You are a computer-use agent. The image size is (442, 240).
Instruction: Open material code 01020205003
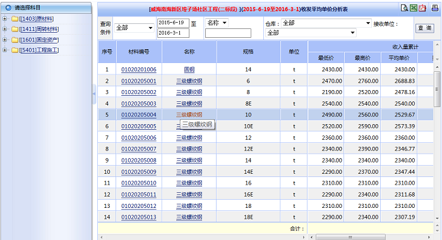click(139, 103)
